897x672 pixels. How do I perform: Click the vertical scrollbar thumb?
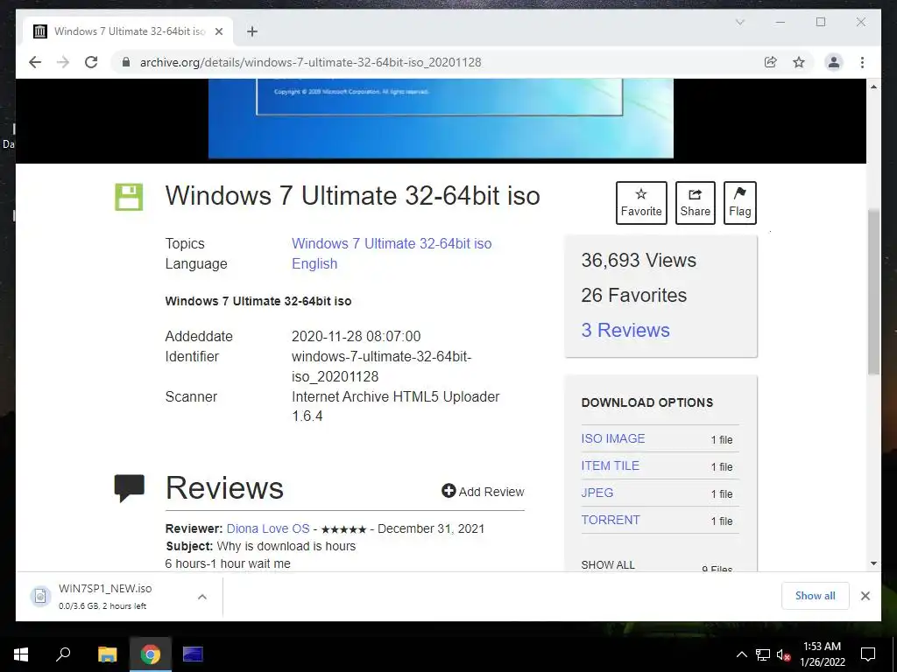pyautogui.click(x=873, y=292)
